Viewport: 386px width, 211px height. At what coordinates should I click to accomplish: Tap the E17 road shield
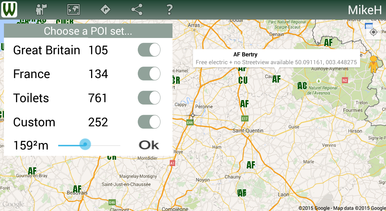pos(245,119)
